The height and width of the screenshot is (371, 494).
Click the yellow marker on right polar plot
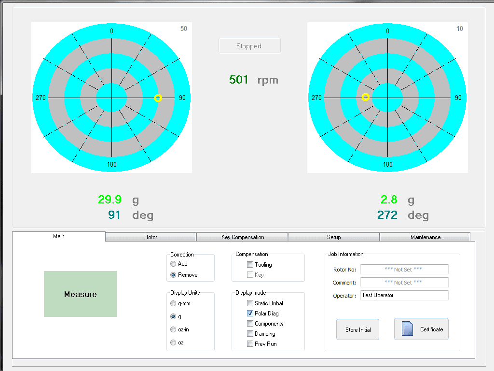click(366, 97)
